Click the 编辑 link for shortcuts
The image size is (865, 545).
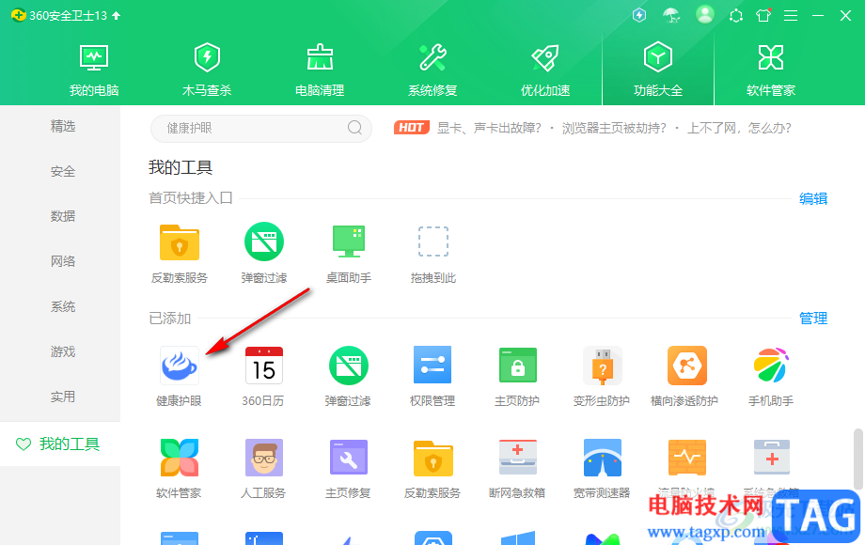pyautogui.click(x=813, y=198)
